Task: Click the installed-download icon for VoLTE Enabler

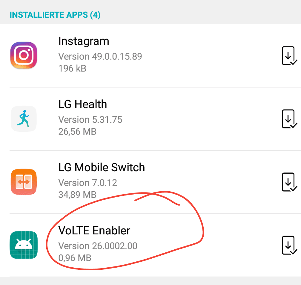Action: [289, 245]
